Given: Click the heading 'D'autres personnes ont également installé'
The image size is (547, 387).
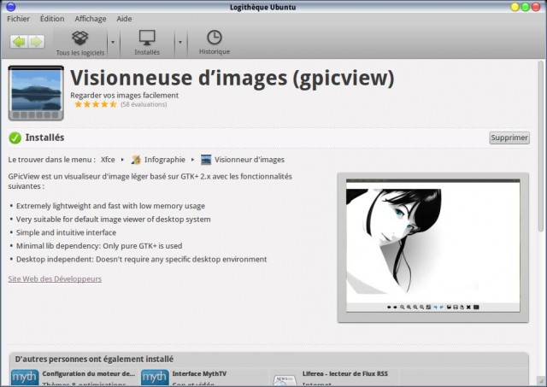Looking at the screenshot, I should [94, 359].
